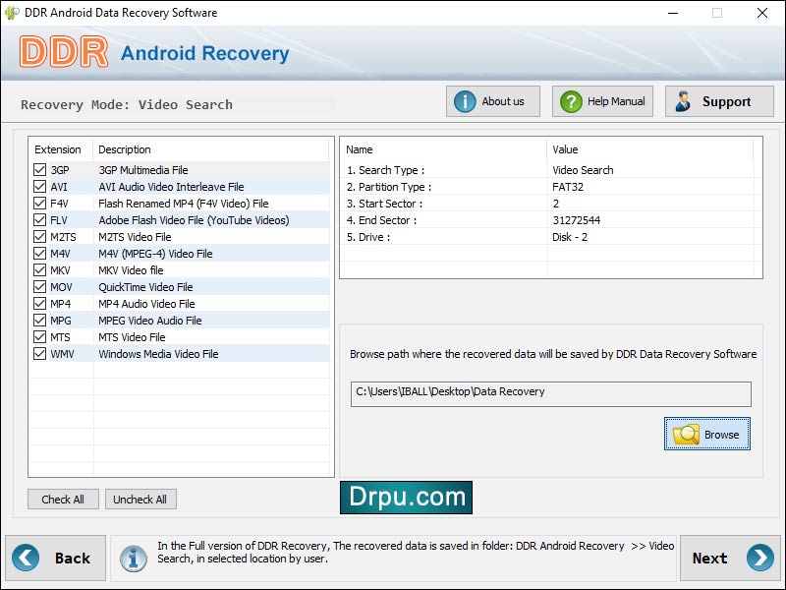Click the Next right arrow icon

coord(759,558)
